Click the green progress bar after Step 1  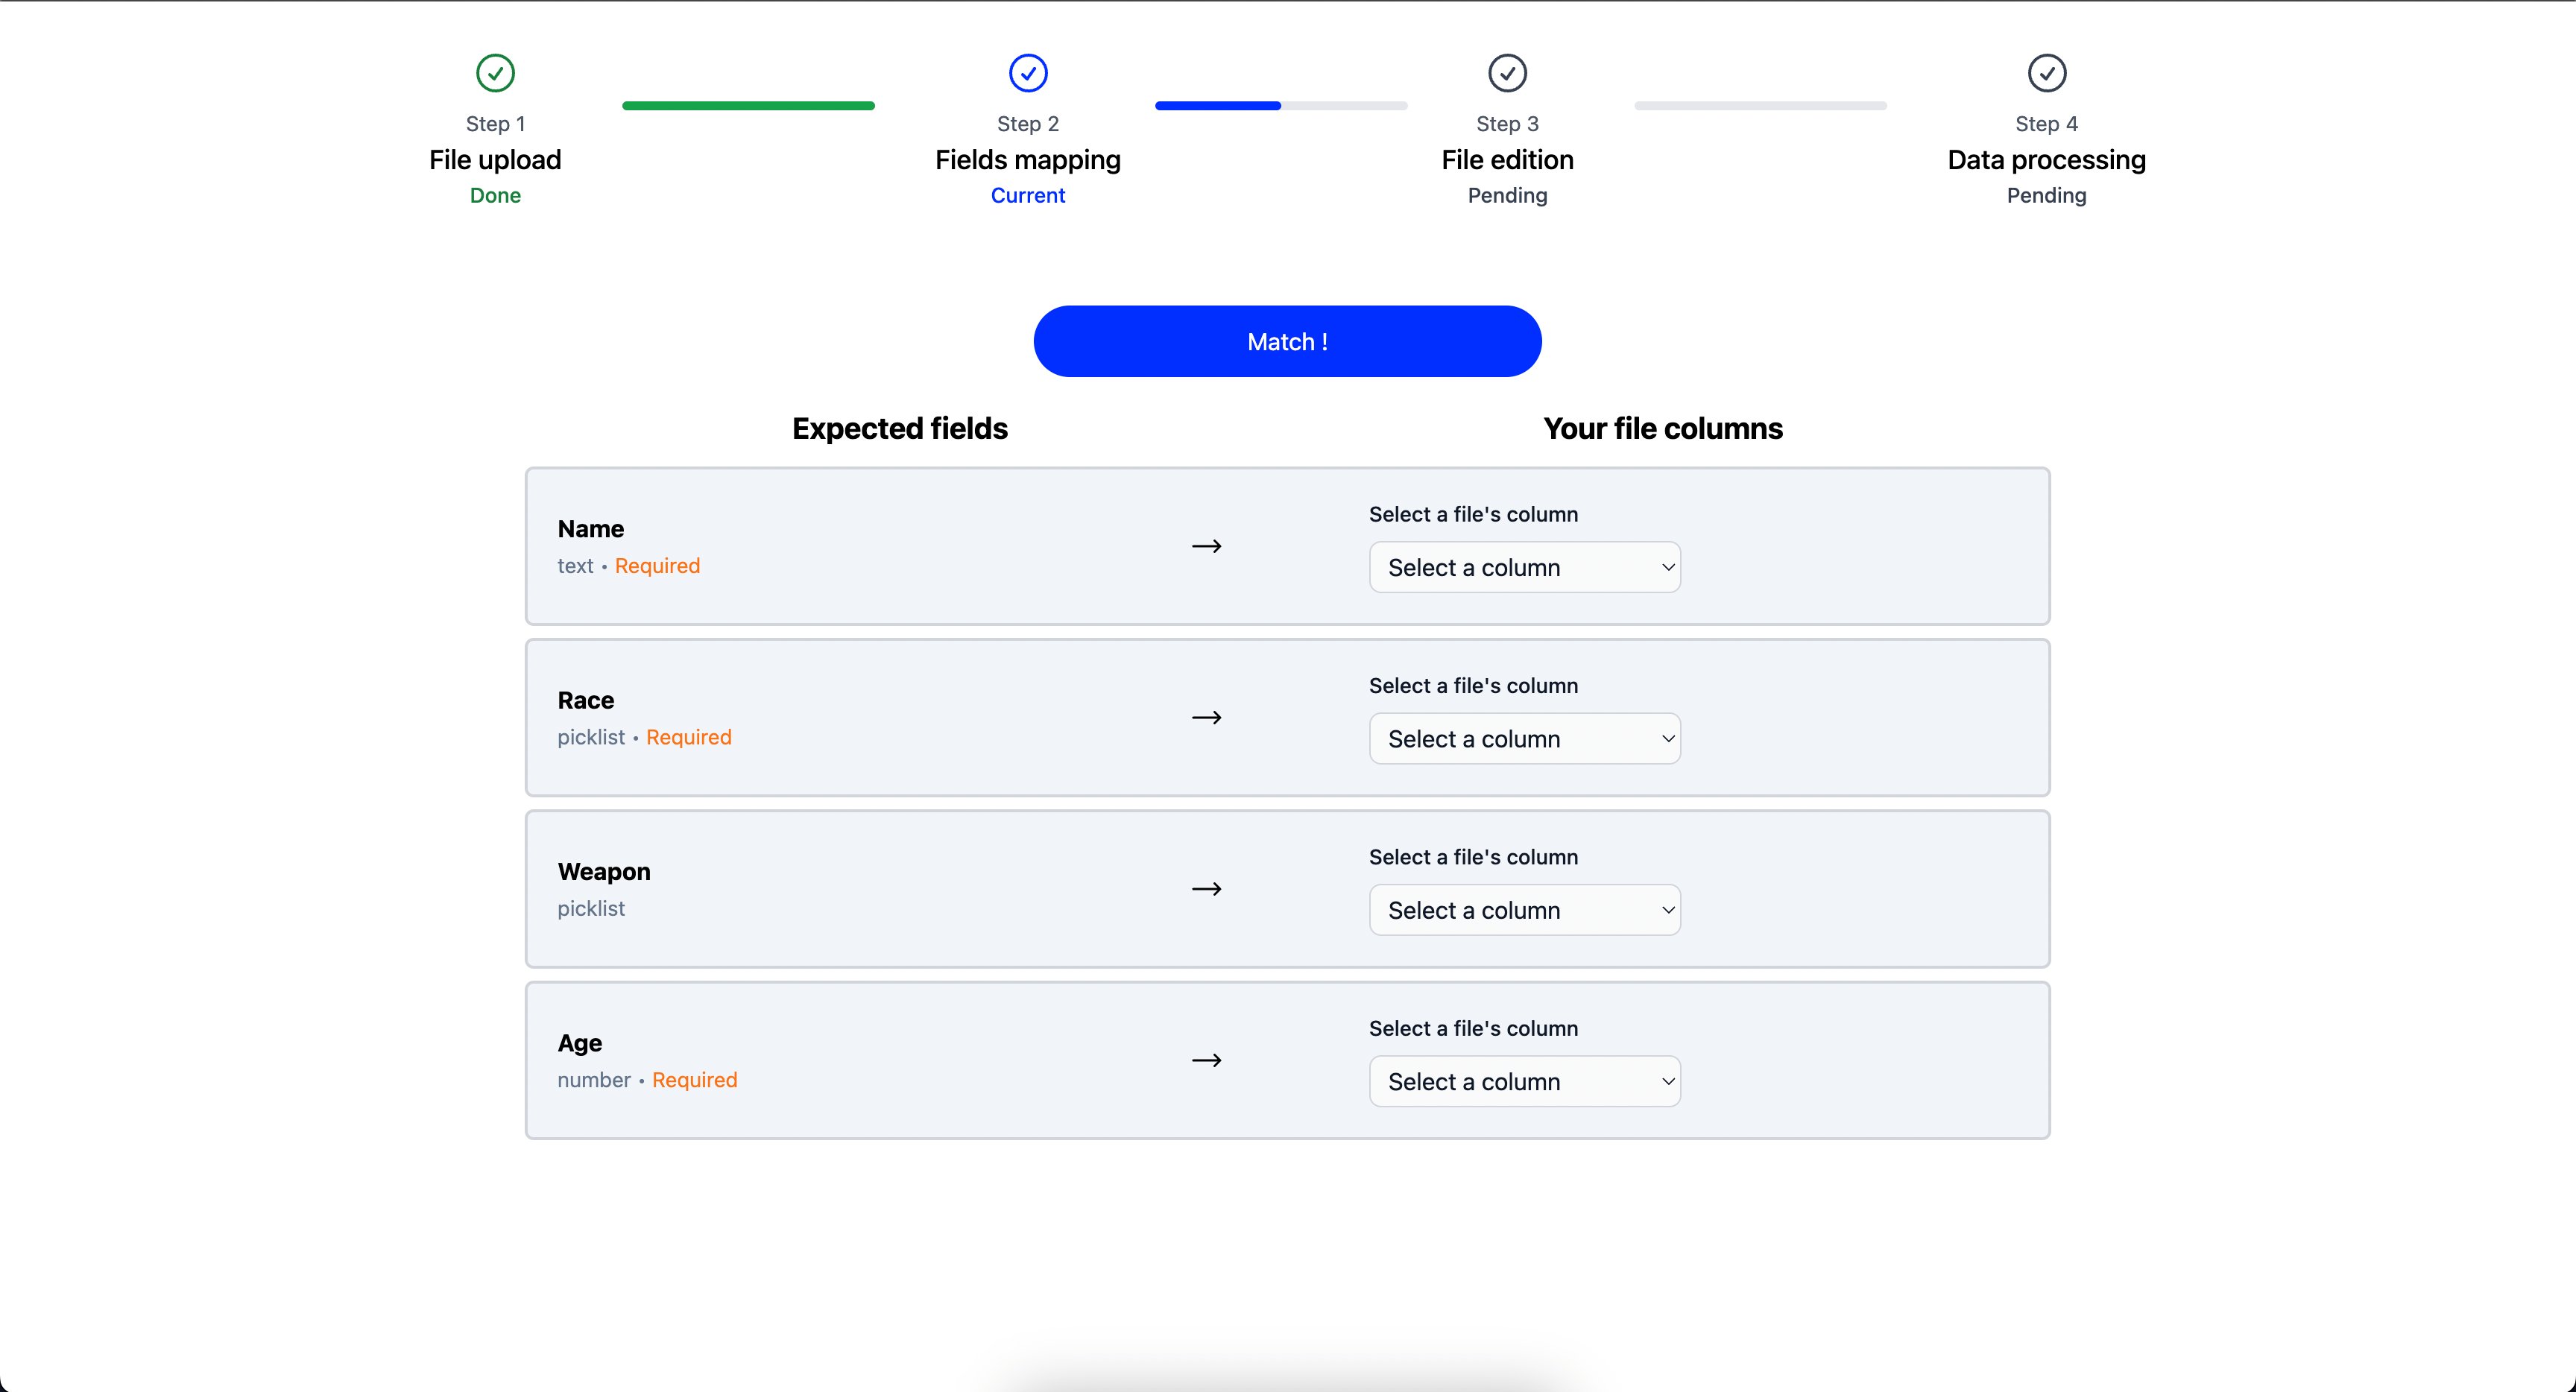pyautogui.click(x=748, y=105)
